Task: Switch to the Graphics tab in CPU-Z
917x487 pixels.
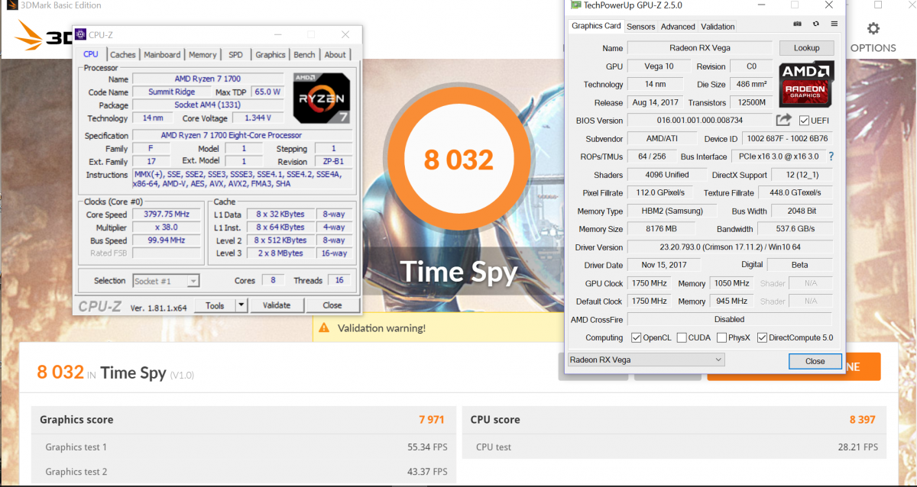Action: click(271, 54)
